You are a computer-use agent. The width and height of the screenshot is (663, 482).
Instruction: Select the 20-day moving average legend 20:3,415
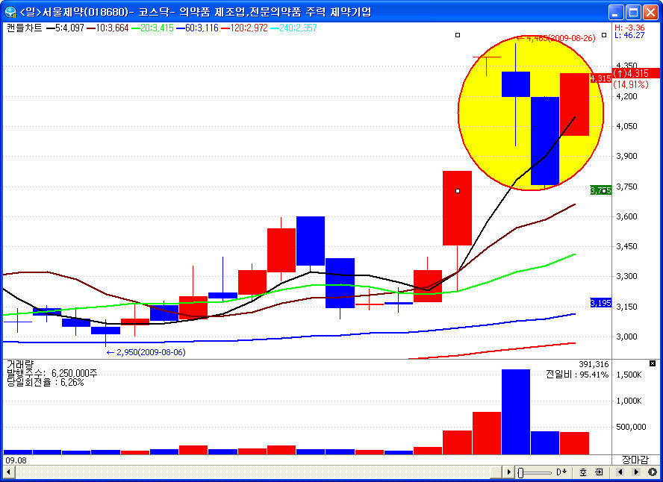click(152, 28)
